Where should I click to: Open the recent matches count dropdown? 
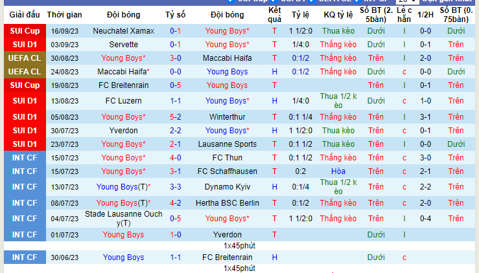[407, 1]
